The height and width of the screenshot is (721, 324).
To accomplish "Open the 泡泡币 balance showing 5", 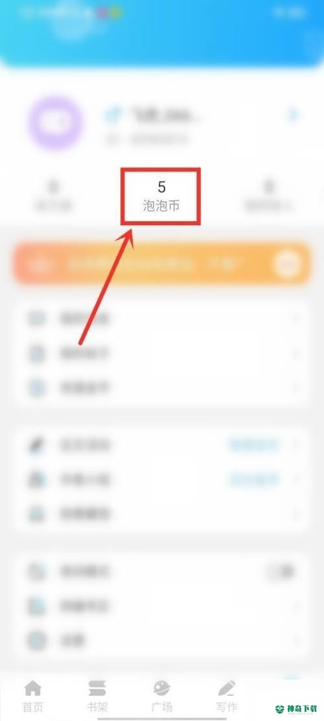I will (x=161, y=197).
